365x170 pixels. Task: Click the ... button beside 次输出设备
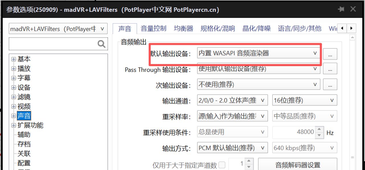330,85
